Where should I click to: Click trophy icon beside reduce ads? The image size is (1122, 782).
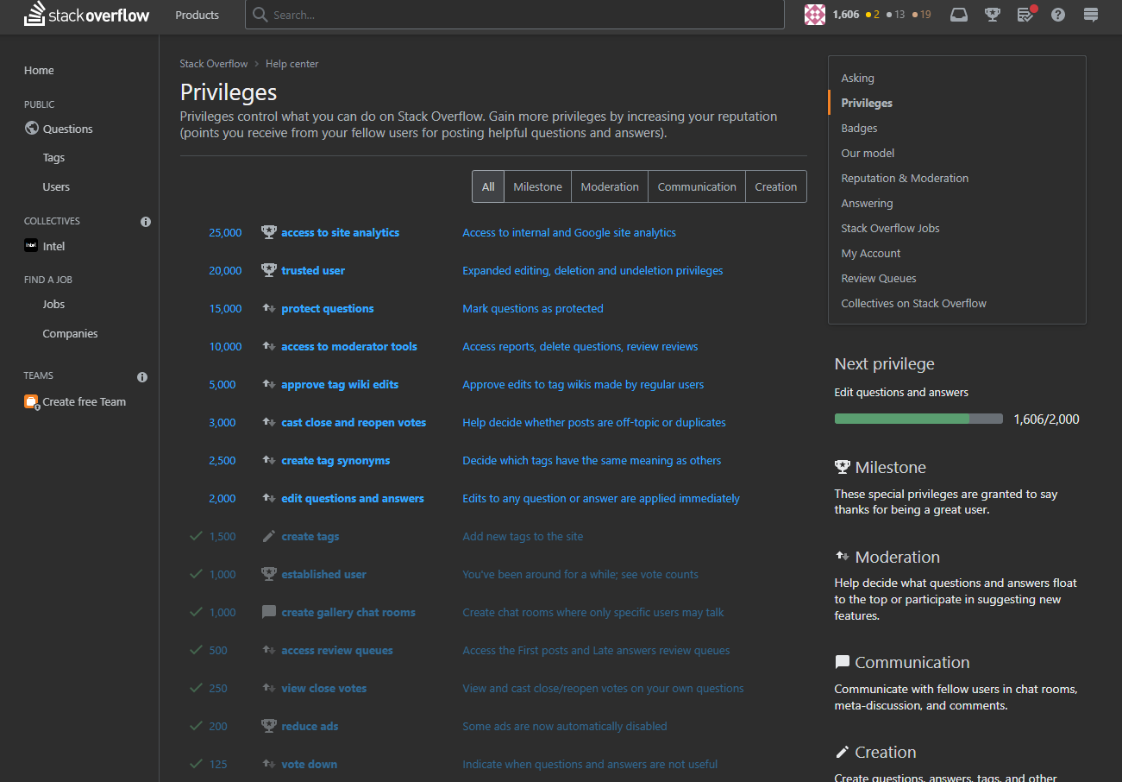269,726
